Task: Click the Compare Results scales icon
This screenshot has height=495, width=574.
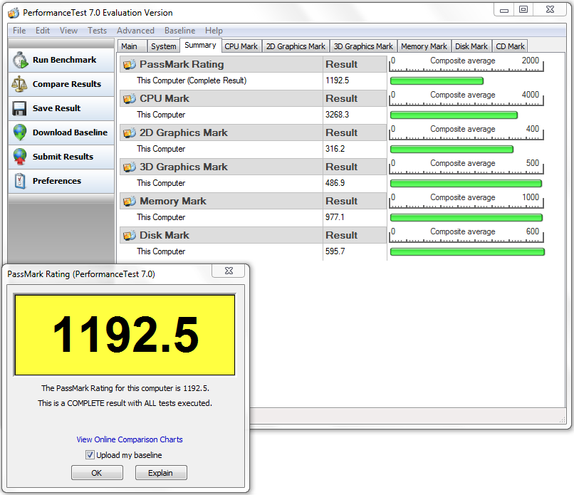Action: [19, 84]
